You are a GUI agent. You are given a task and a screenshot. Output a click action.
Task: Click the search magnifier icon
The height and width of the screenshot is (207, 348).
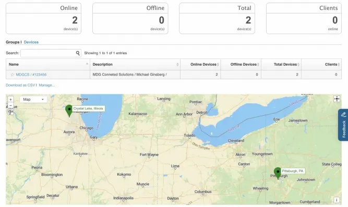pyautogui.click(x=78, y=53)
